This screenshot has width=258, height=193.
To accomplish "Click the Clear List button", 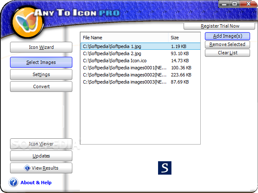I will (x=227, y=53).
